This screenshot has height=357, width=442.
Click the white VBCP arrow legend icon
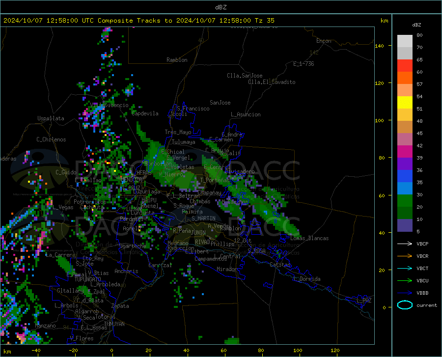(405, 244)
